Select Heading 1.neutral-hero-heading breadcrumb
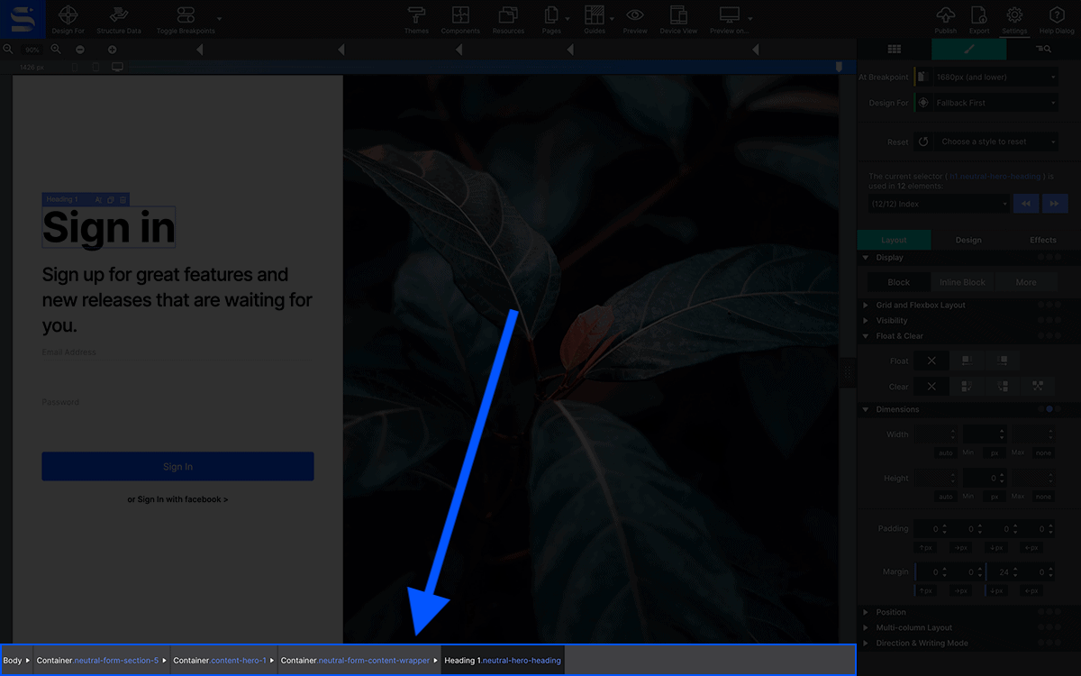1081x676 pixels. coord(503,661)
